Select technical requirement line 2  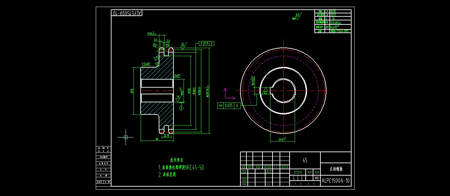coord(167,175)
